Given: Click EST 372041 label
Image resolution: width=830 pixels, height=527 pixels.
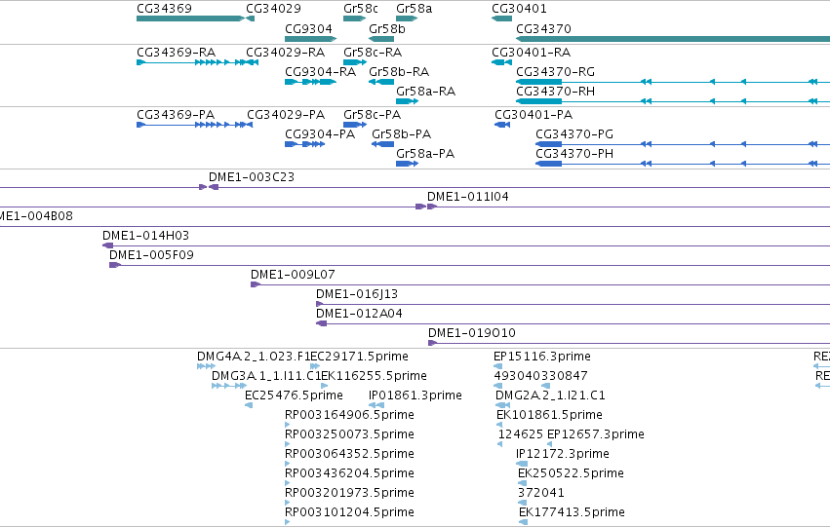Looking at the screenshot, I should click(541, 493).
